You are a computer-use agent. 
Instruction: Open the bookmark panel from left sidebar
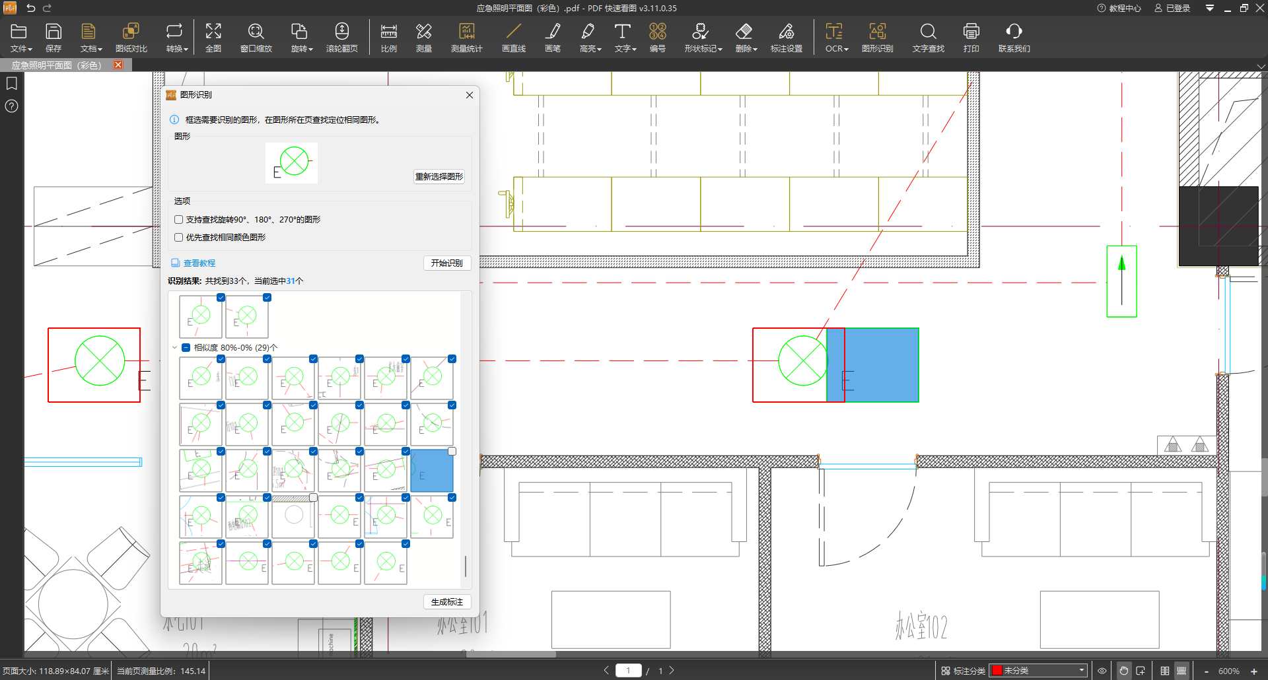click(12, 83)
